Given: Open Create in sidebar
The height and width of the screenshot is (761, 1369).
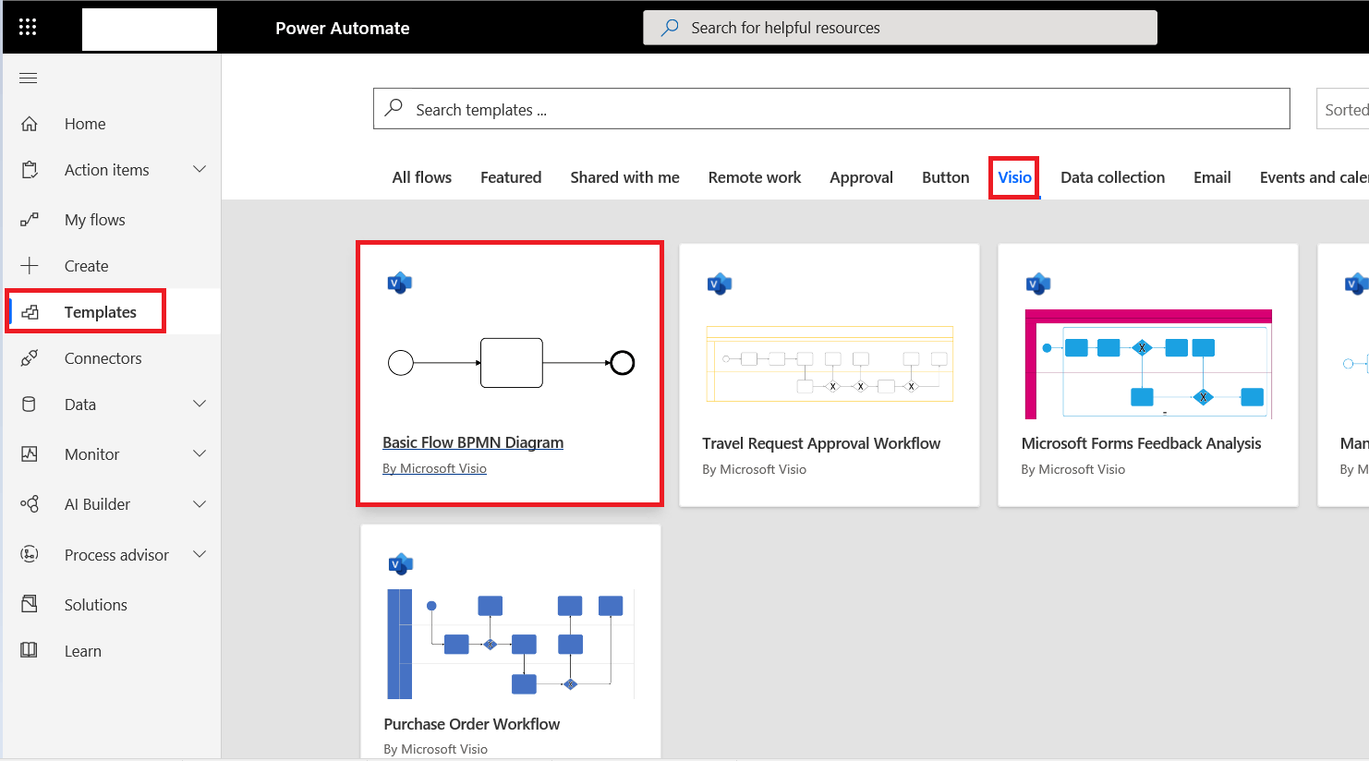Looking at the screenshot, I should point(87,266).
